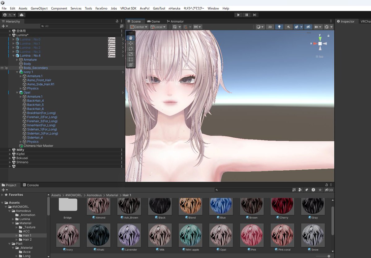Open the Local handle rotation dropdown
This screenshot has height=258, width=371.
(158, 27)
